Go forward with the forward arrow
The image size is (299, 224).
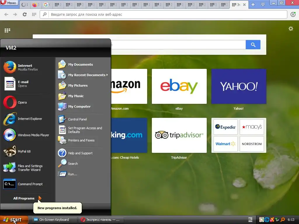[15, 14]
